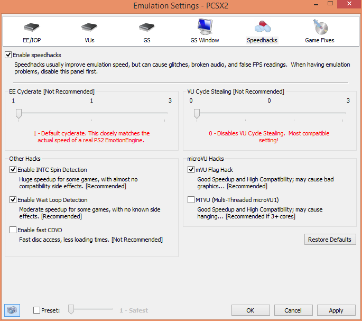This screenshot has width=362, height=321.
Task: Confirm settings with OK button
Action: click(250, 310)
